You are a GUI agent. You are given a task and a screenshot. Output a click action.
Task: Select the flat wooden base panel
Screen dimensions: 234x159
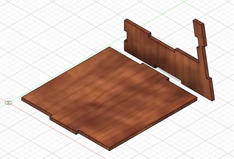(x=109, y=99)
